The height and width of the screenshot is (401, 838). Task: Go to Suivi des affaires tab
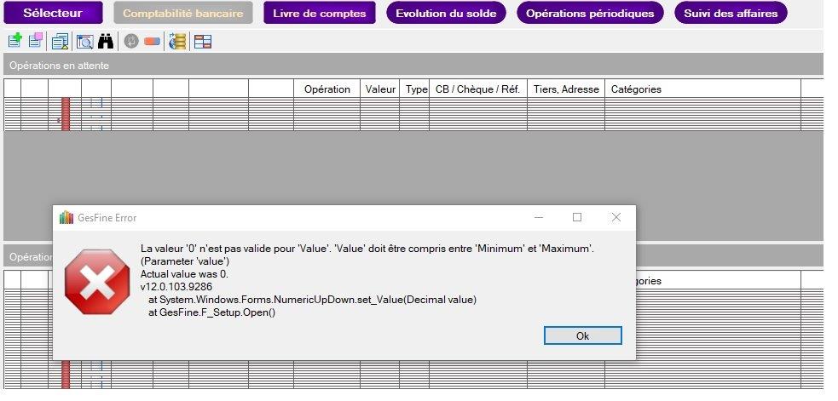[731, 14]
